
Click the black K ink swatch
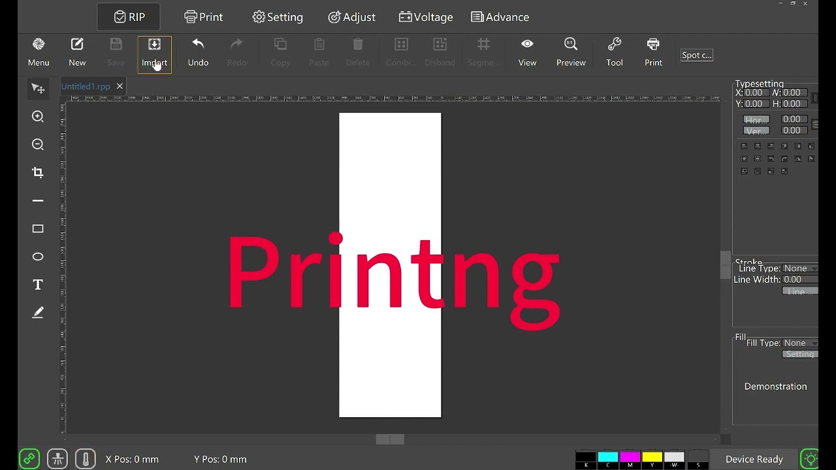586,460
